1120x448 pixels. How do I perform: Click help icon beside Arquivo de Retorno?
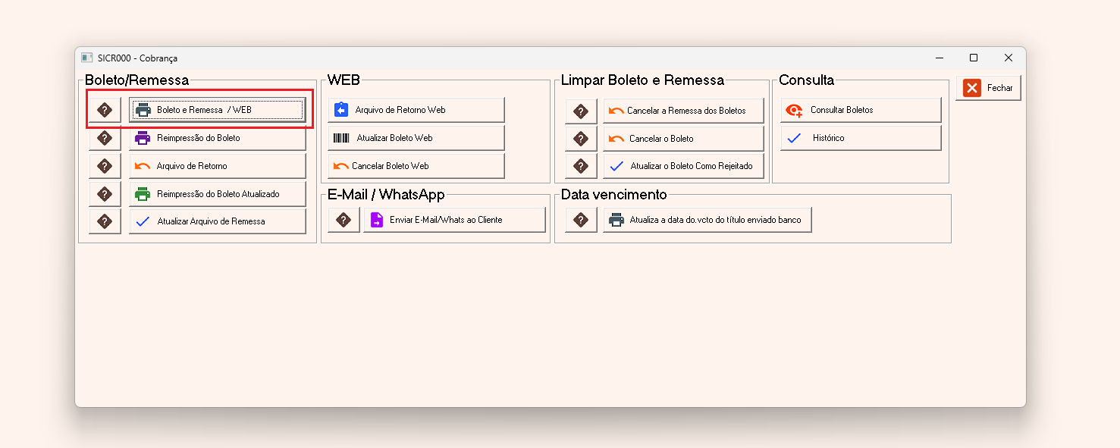[x=105, y=166]
